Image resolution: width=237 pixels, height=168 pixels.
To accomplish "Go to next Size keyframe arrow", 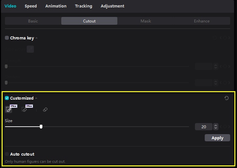I will click(229, 127).
